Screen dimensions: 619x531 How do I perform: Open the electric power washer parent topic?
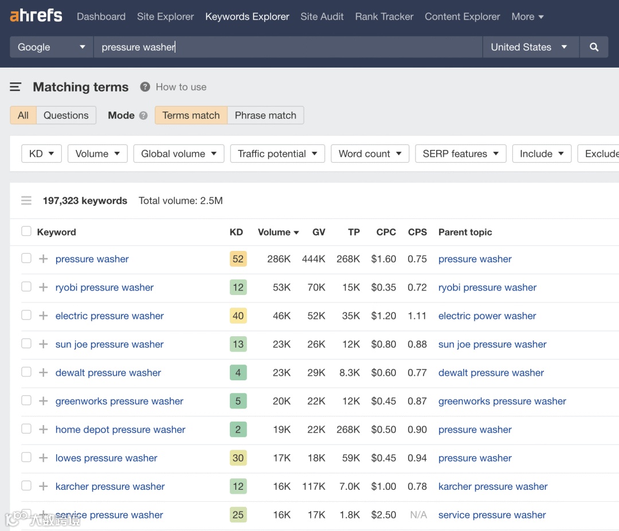tap(487, 316)
